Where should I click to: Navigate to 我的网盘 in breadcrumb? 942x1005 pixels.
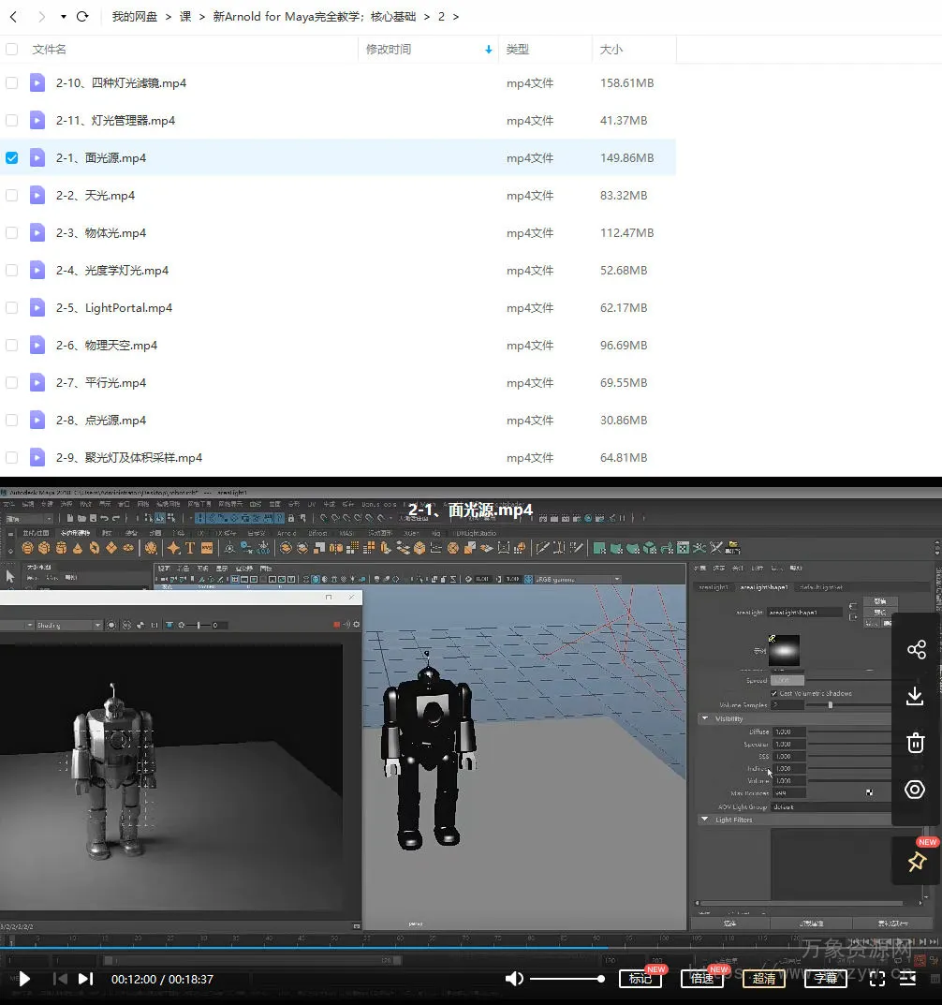(x=135, y=17)
